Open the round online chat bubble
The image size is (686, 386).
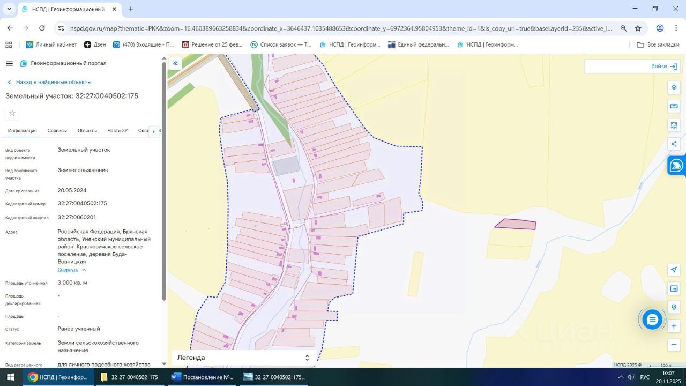pos(652,320)
